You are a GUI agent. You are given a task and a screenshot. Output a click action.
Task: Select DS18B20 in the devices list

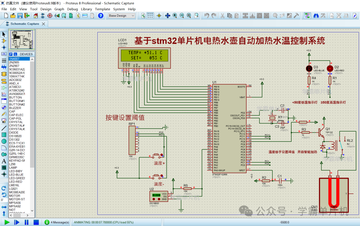point(19,136)
